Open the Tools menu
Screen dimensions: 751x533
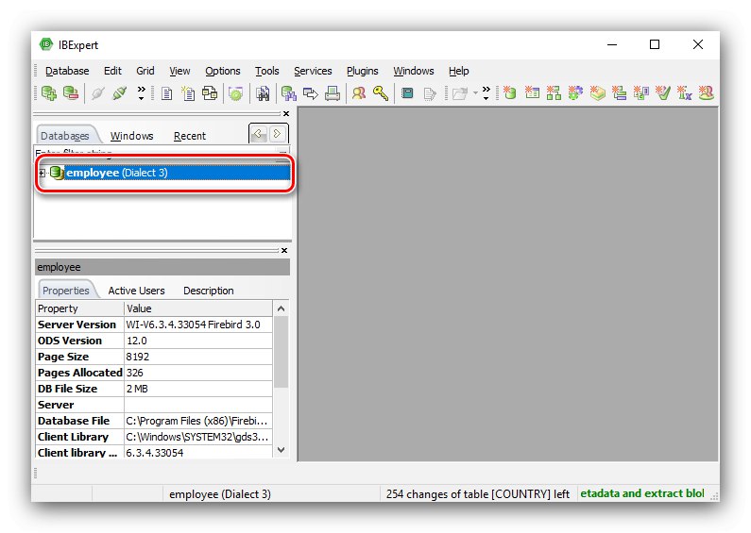266,71
